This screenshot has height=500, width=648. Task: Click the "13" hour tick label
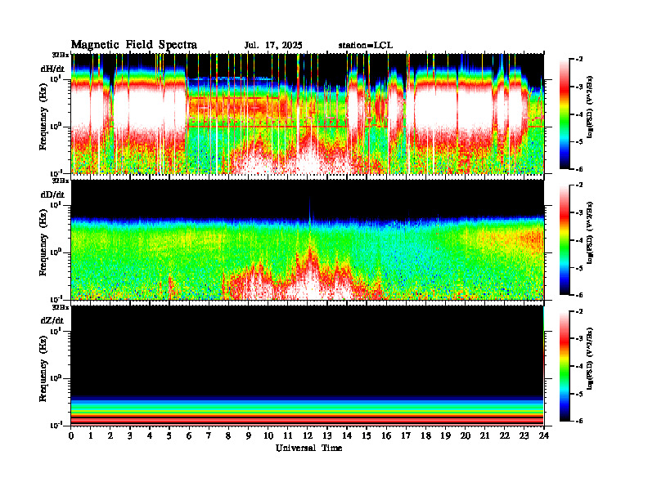[x=327, y=435]
